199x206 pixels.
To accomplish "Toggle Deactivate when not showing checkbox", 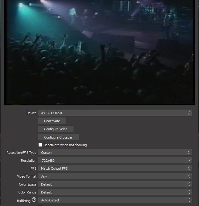I will tap(40, 145).
